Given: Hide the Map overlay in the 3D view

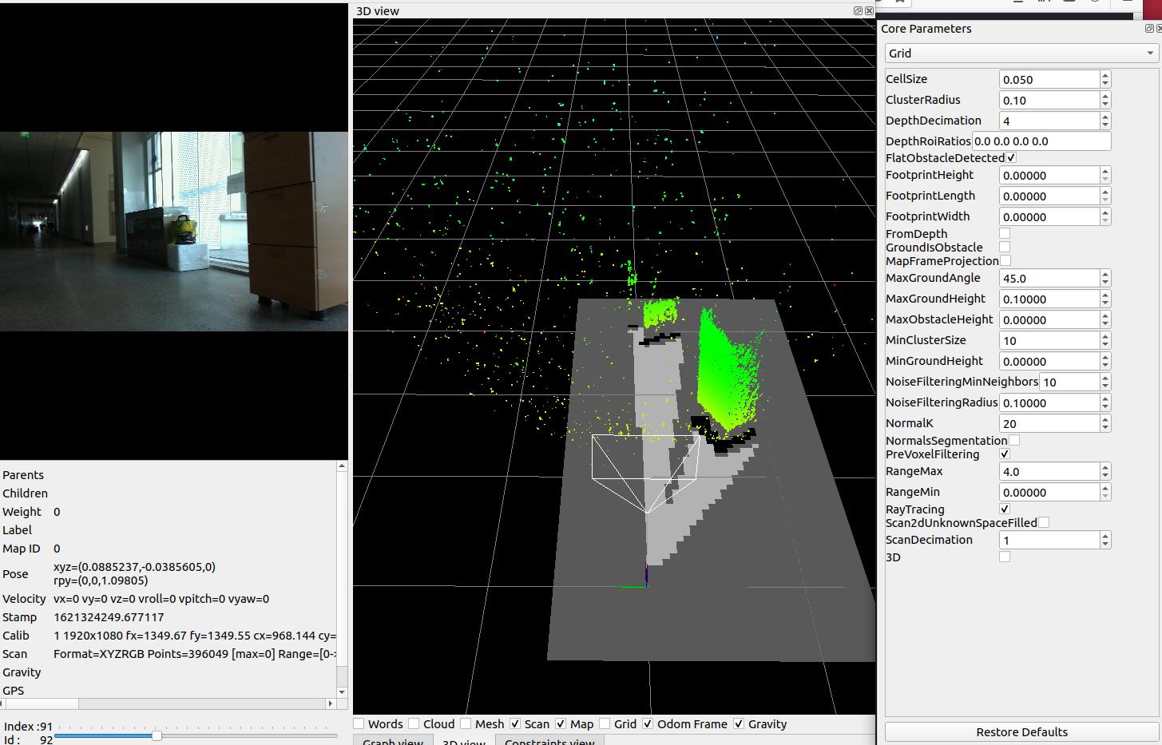Looking at the screenshot, I should tap(561, 723).
